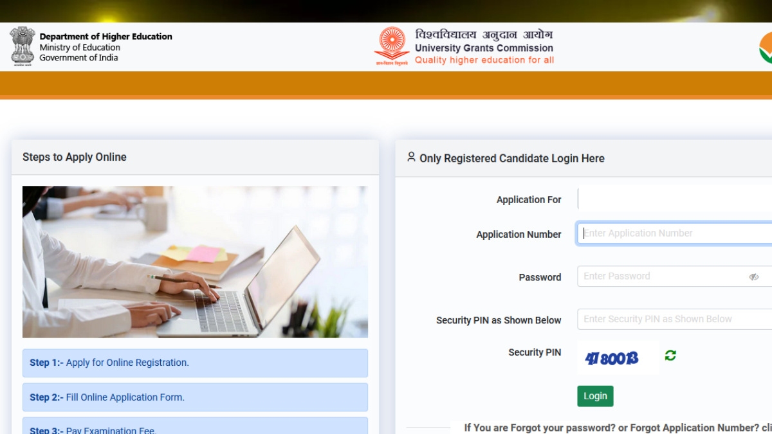The width and height of the screenshot is (772, 434).
Task: Open the Application For dropdown
Action: pyautogui.click(x=675, y=199)
